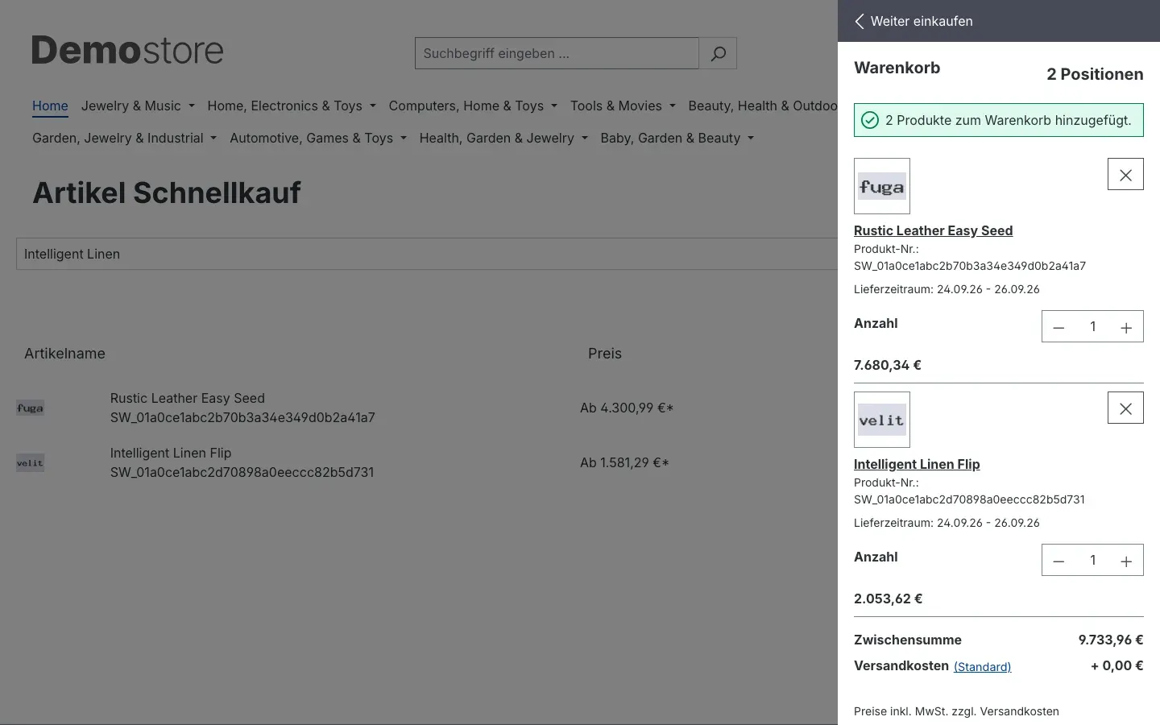Decrease quantity of Intelligent Linen Flip
Screen dimensions: 1160x725
pyautogui.click(x=1058, y=561)
